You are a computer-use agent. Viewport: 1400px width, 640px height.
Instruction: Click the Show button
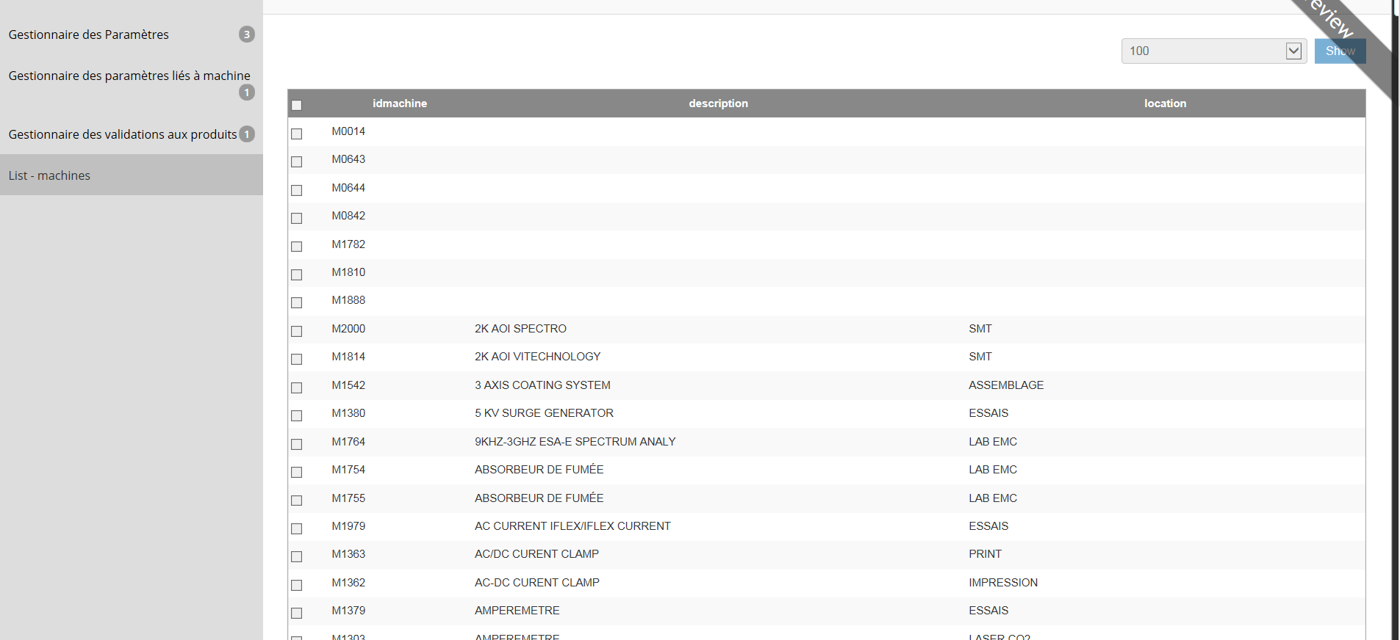coord(1340,51)
